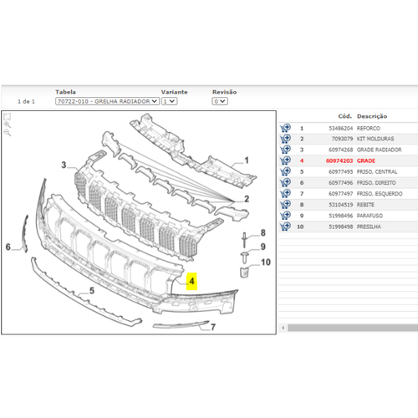The image size is (418, 418).
Task: Open the Tabela dropdown 70722-010 GRELHA RADIADOR
Action: [x=107, y=101]
